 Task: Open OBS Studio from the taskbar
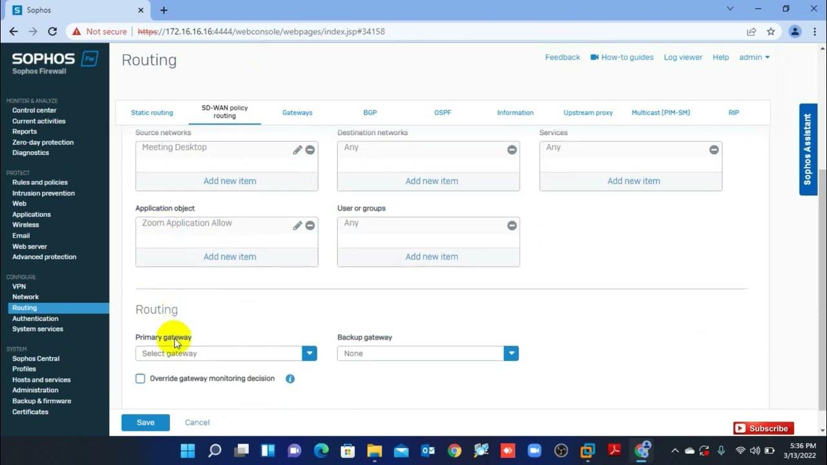[x=561, y=450]
